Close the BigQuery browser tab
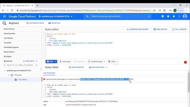Image resolution: width=190 pixels, height=107 pixels. tap(32, 5)
